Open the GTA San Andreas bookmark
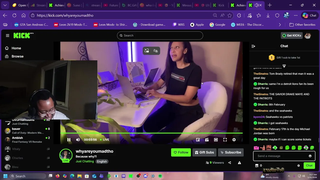320x180 pixels. click(31, 25)
